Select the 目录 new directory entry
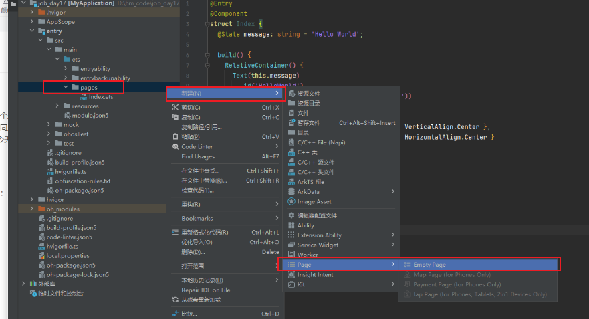589x319 pixels. coord(341,132)
